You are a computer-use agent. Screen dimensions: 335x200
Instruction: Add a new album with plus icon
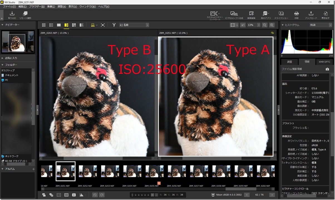33,169
